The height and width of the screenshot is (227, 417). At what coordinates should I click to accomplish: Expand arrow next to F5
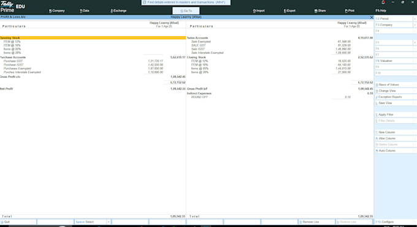415,42
